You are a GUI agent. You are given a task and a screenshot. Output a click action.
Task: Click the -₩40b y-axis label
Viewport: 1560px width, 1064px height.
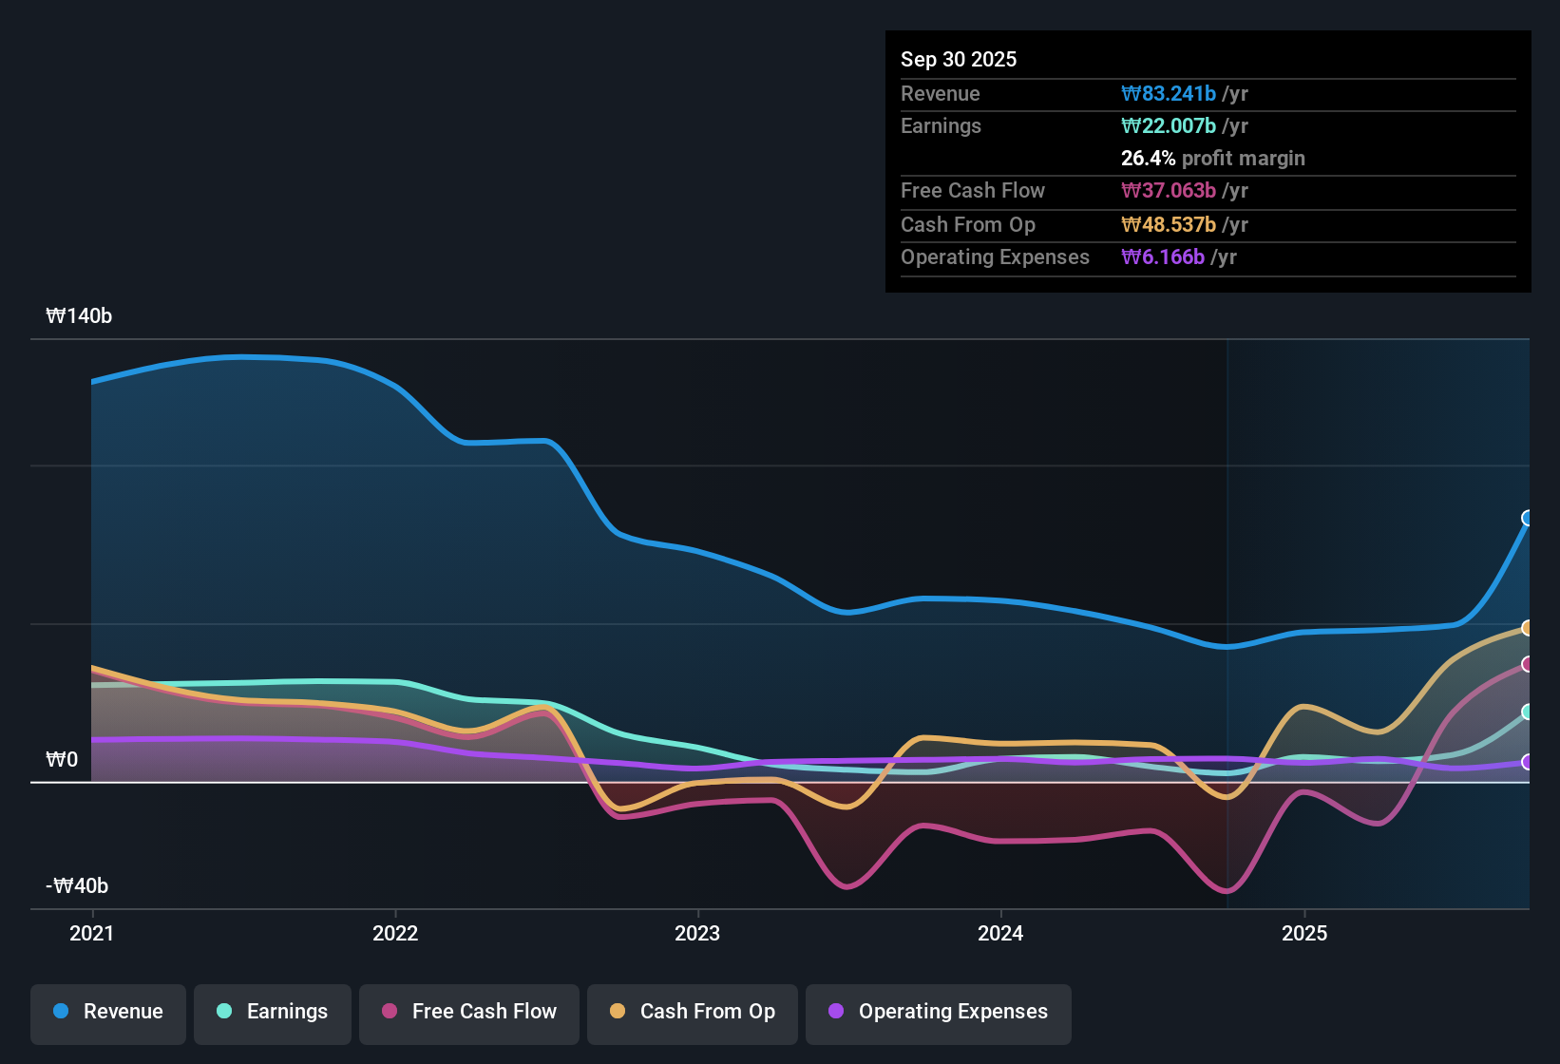point(77,886)
